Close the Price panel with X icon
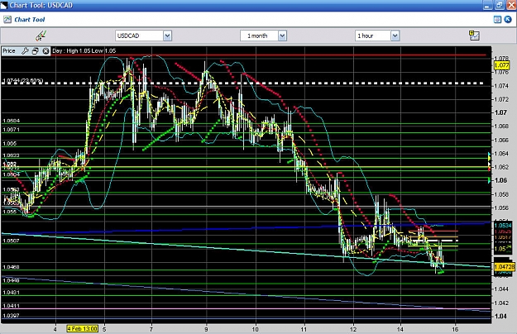 click(x=45, y=51)
